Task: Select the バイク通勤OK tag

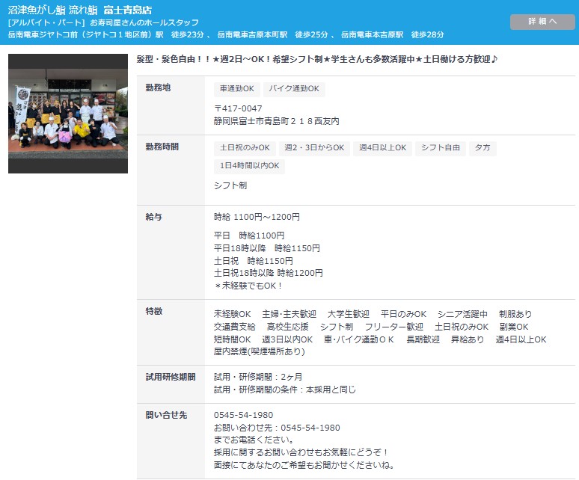Action: 295,89
